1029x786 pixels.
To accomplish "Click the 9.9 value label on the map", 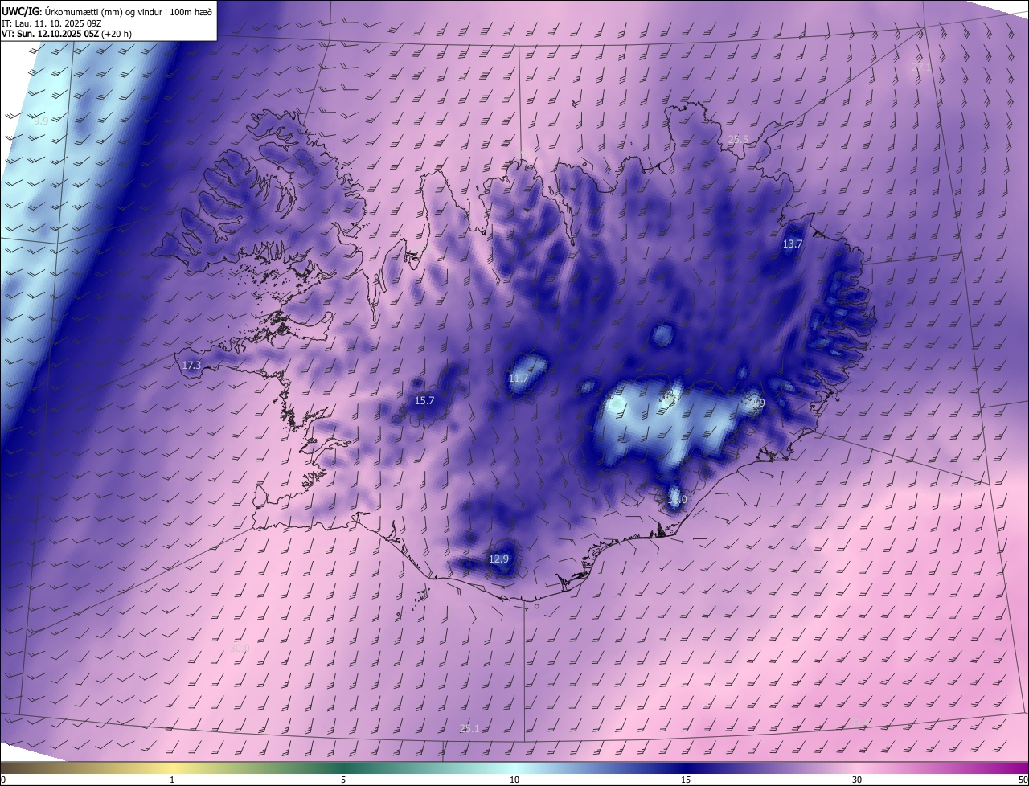I will coord(41,121).
